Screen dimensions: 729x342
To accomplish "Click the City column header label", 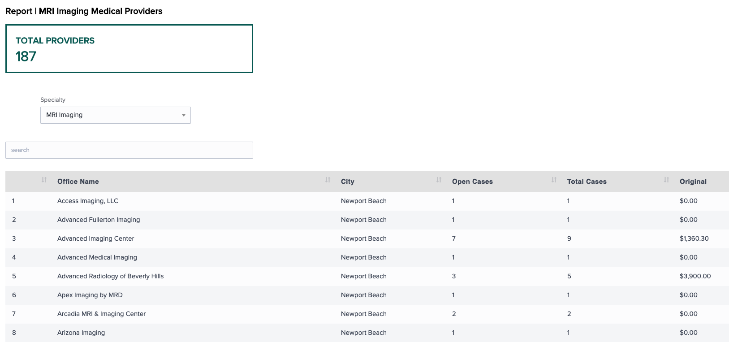I will 347,182.
